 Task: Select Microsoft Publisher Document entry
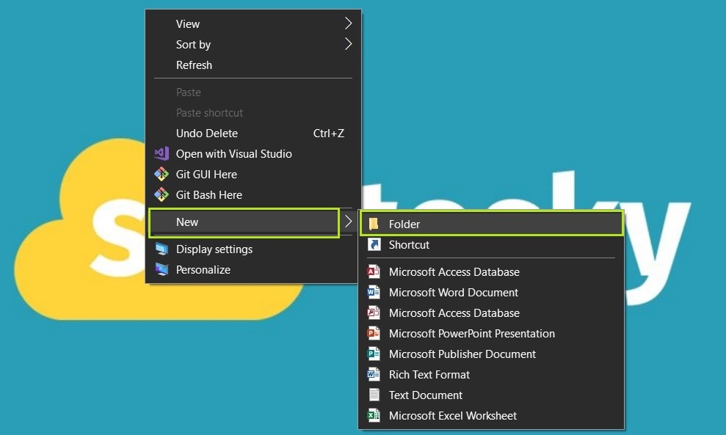[491, 354]
